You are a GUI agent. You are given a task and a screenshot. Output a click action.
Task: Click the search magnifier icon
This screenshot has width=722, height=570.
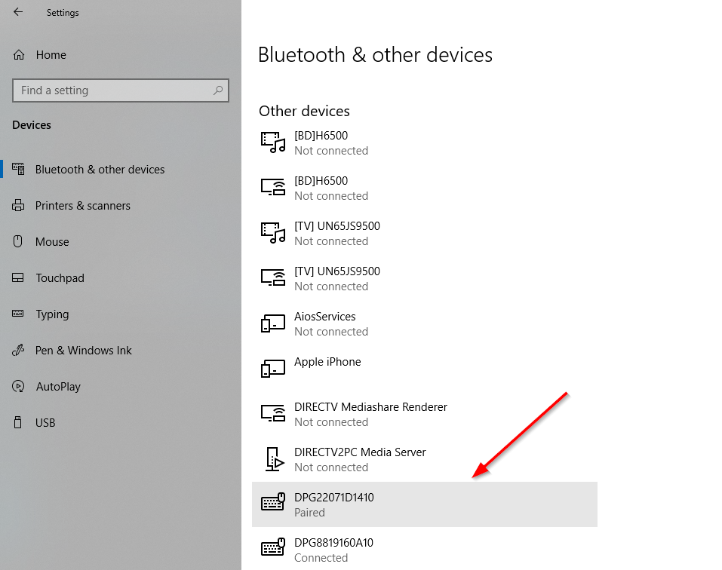(x=218, y=90)
